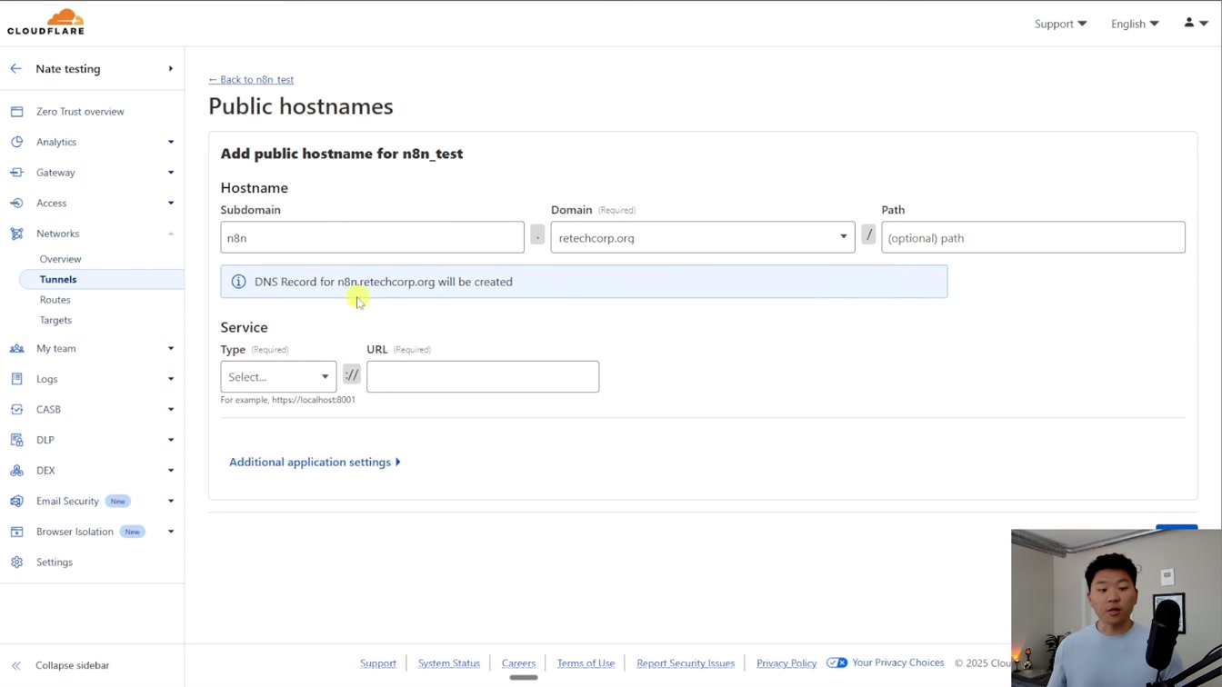Click the Collapse sidebar label

click(x=73, y=666)
